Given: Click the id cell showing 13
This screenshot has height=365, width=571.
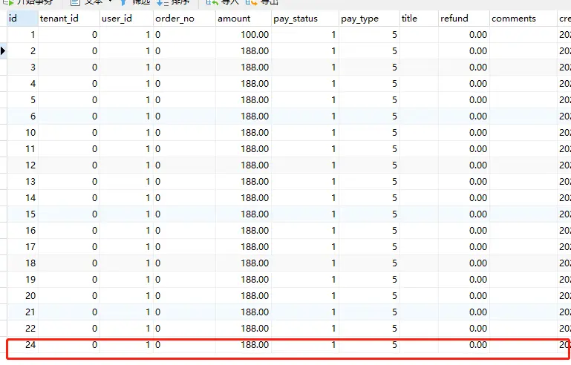Looking at the screenshot, I should point(22,182).
